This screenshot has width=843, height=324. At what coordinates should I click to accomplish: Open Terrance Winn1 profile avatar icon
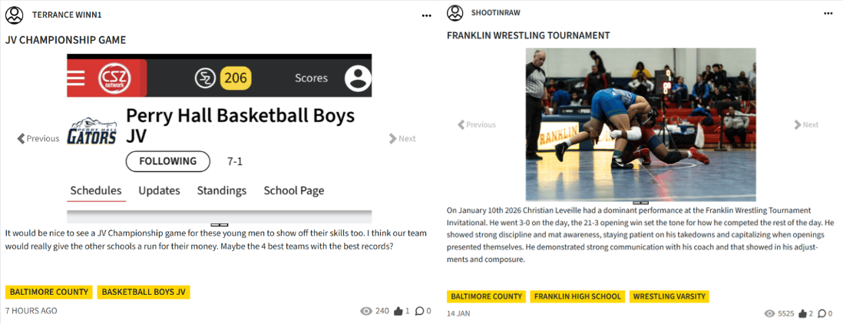[x=14, y=15]
